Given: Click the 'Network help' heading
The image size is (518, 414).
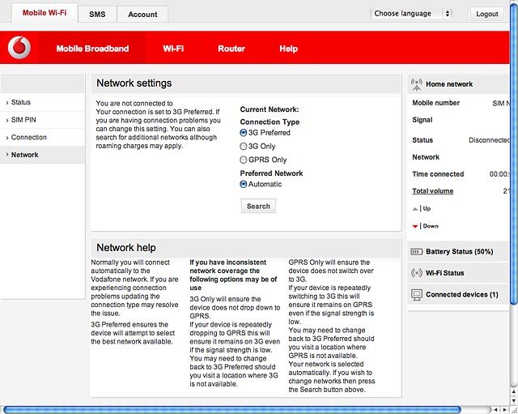Looking at the screenshot, I should tap(126, 248).
